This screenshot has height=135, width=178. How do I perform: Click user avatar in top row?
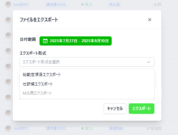tap(8, 4)
